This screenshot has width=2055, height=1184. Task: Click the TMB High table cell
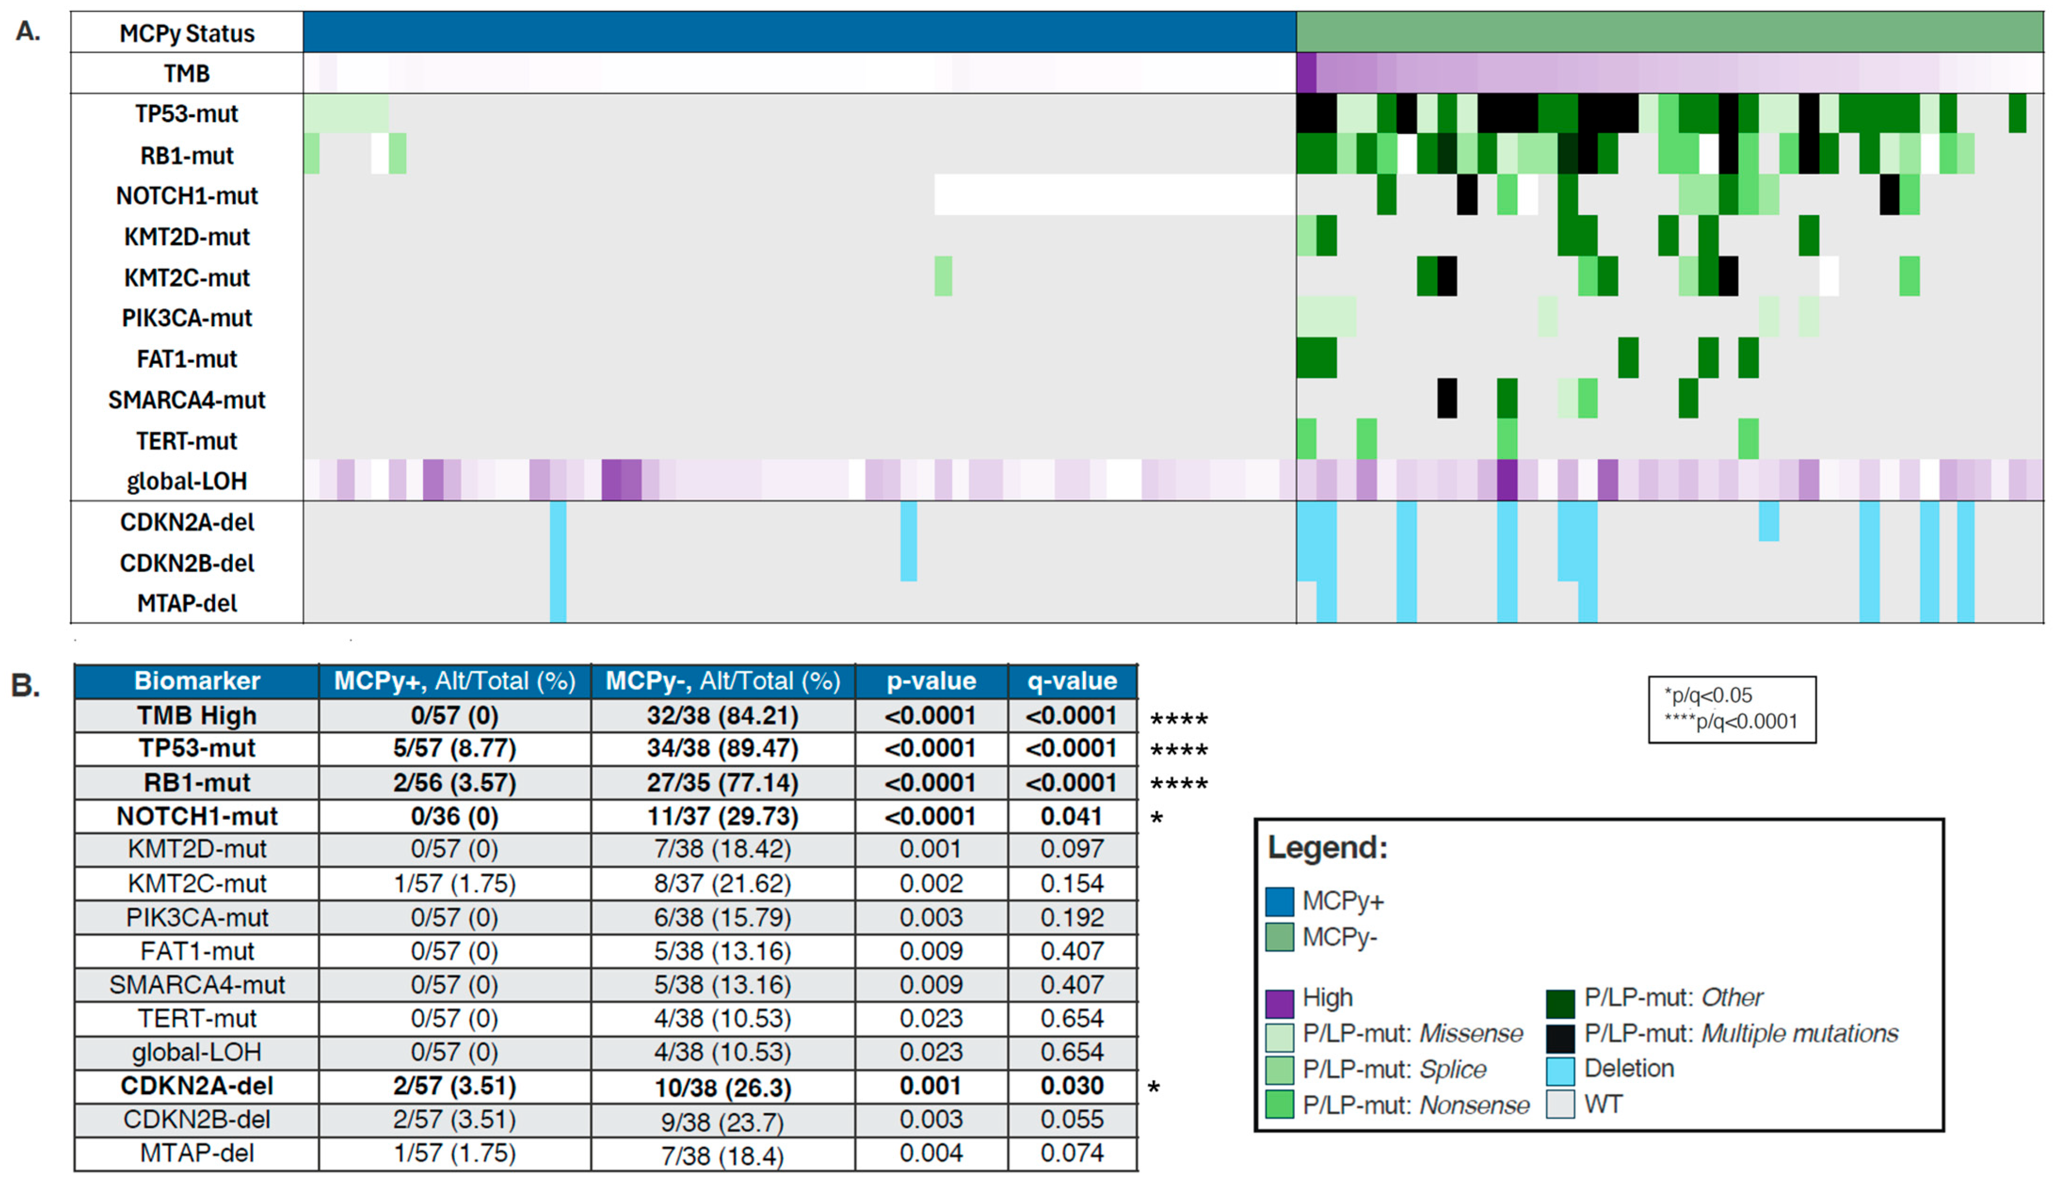[x=197, y=716]
